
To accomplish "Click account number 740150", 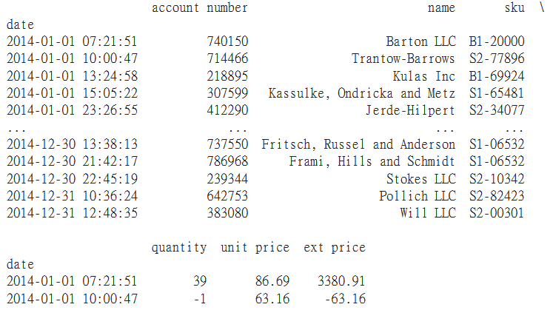I will pos(227,41).
